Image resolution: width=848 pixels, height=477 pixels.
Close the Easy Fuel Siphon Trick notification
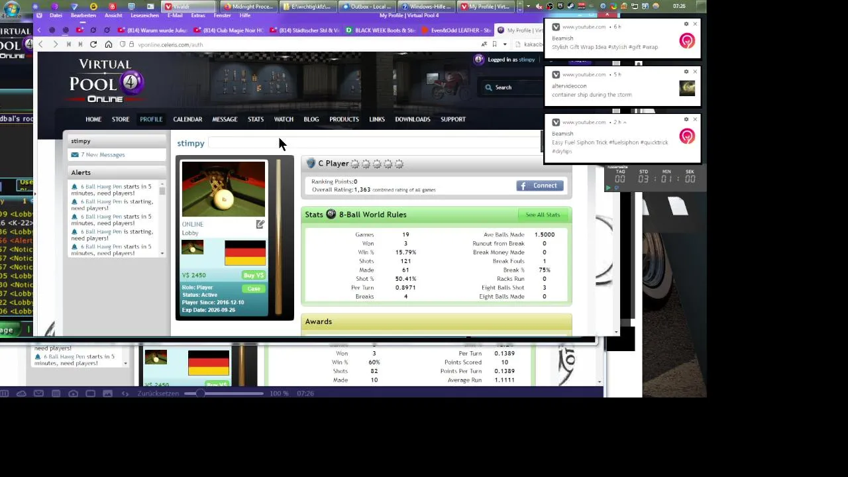click(x=695, y=119)
